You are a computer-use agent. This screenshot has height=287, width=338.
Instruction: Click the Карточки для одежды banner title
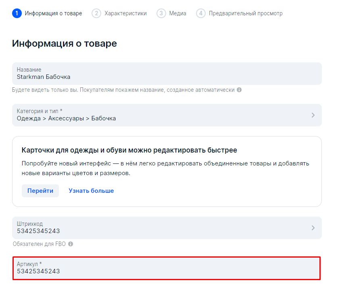coord(129,150)
